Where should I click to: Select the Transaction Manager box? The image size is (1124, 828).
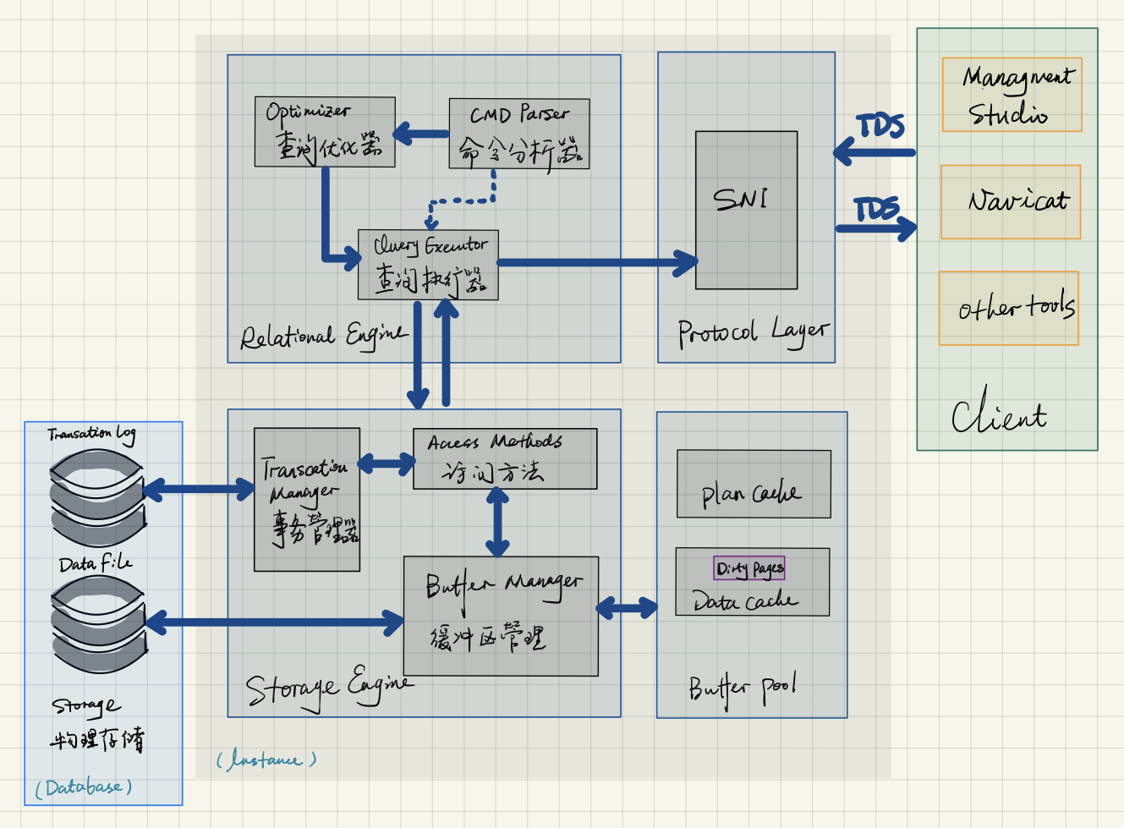(307, 499)
